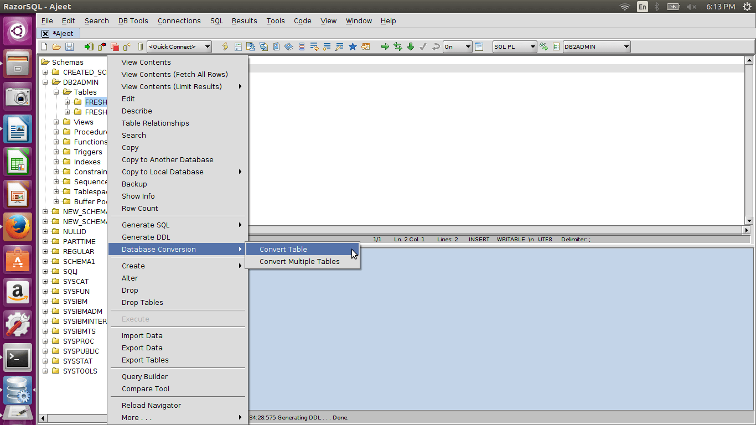Collapse the DB2ADMIN schema node
This screenshot has height=425, width=756.
tap(45, 82)
